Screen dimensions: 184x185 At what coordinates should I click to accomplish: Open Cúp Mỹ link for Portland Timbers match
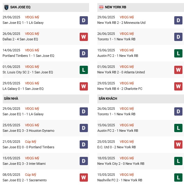click(31, 142)
